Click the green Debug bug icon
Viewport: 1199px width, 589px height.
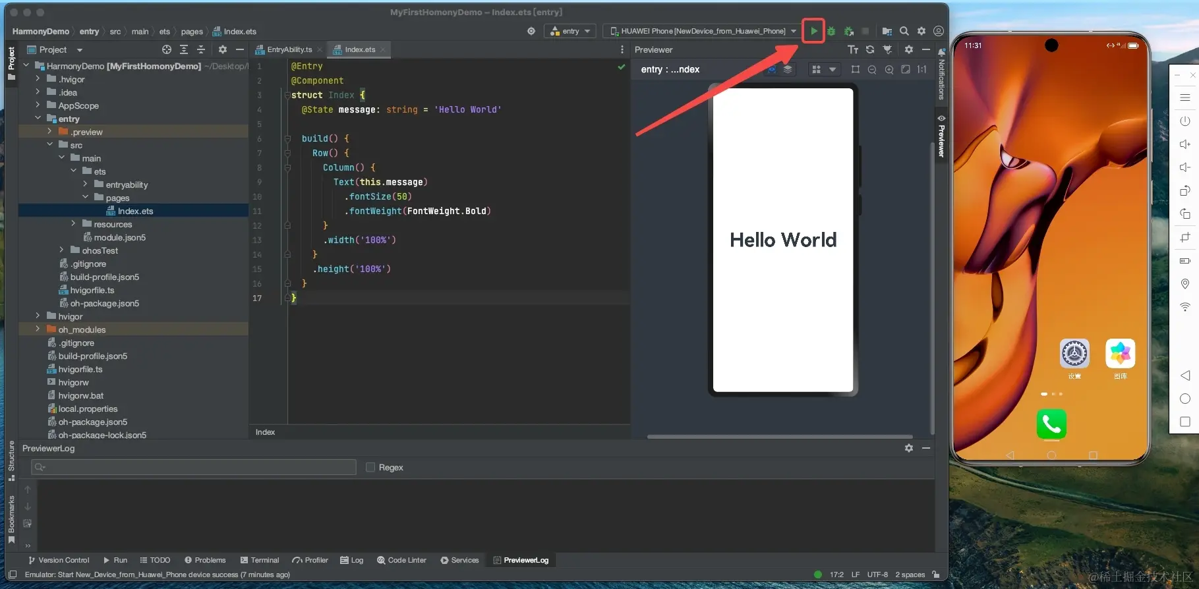point(831,31)
